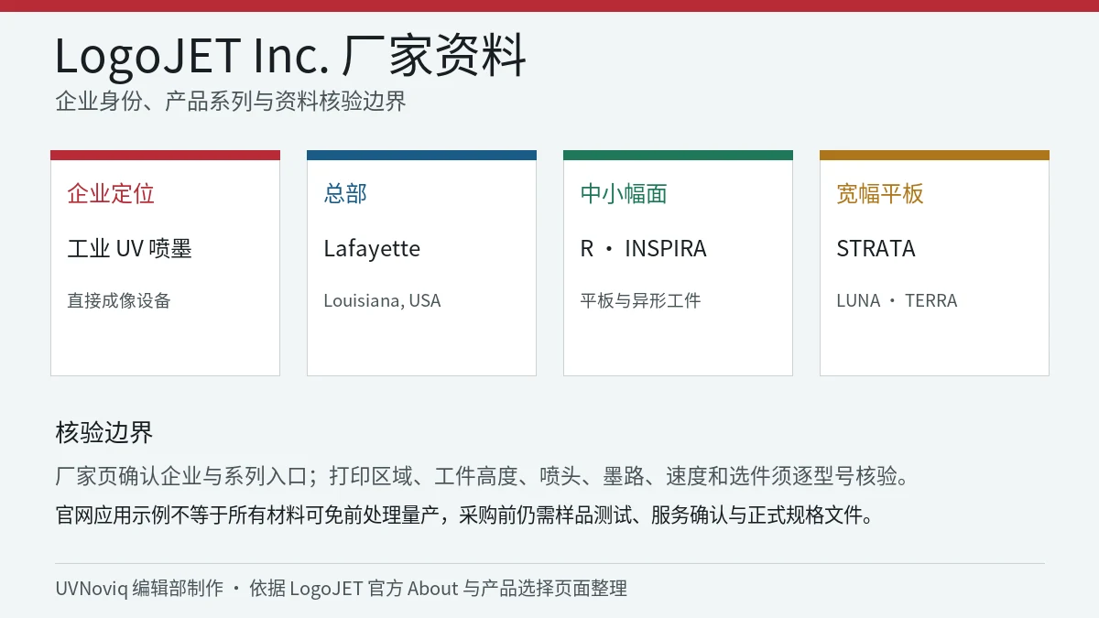1099x618 pixels.
Task: Click the footer line "UVNoviq 编辑部制作"
Action: [x=342, y=588]
